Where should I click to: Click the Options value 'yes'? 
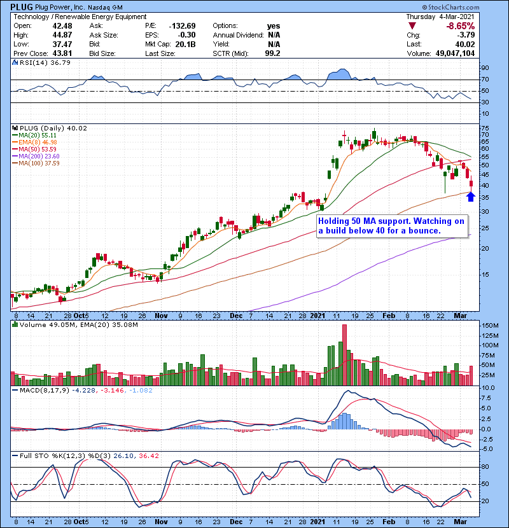273,26
